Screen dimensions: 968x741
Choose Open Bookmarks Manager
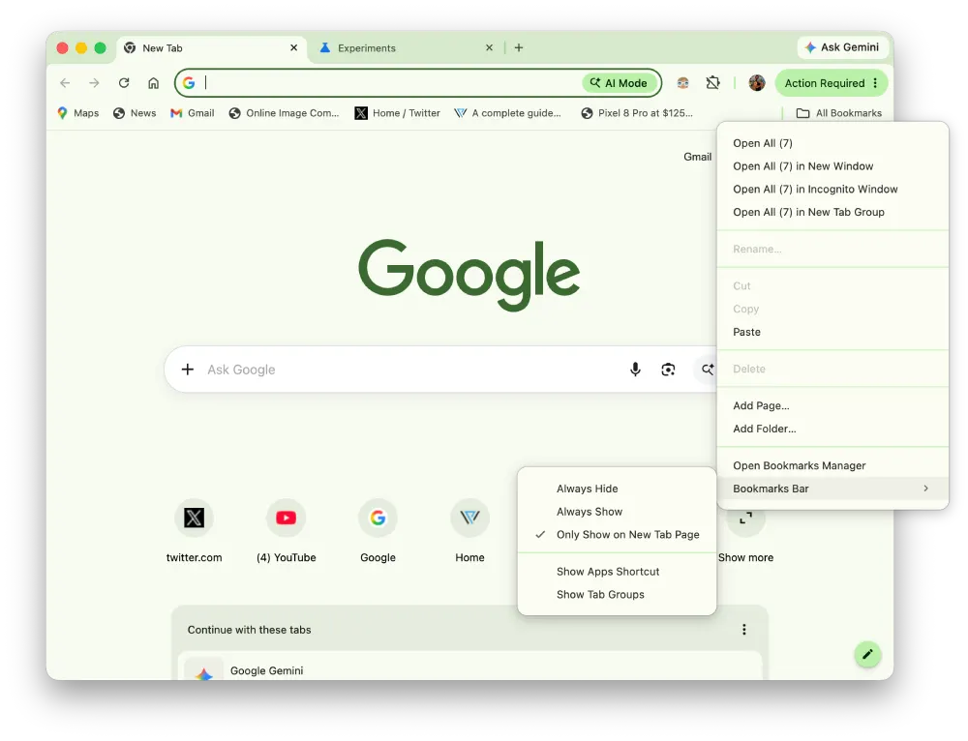[832, 465]
